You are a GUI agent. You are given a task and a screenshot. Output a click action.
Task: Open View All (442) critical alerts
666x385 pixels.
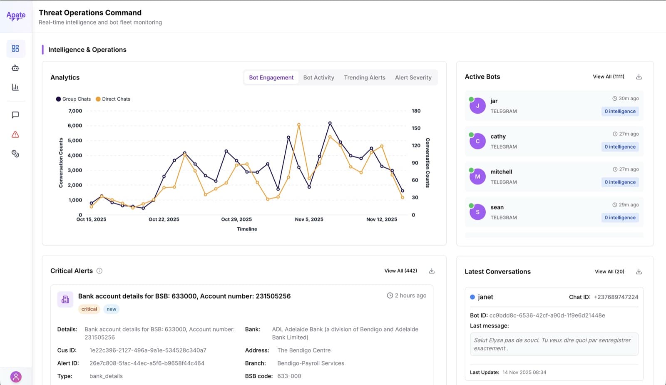tap(401, 271)
